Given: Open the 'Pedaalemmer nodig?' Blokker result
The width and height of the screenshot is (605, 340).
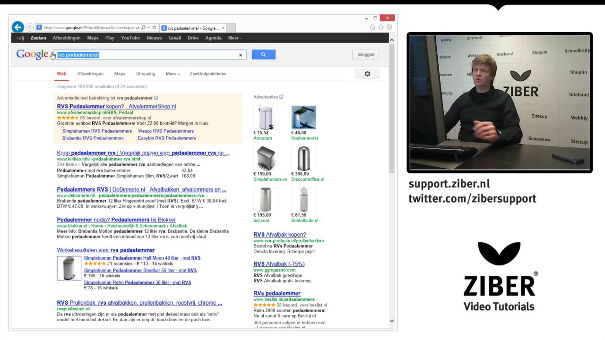Looking at the screenshot, I should pyautogui.click(x=116, y=220).
